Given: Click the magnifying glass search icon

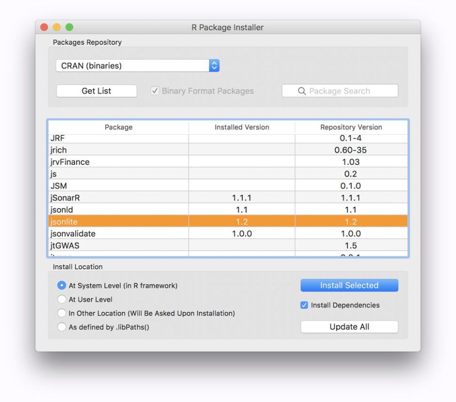Looking at the screenshot, I should pyautogui.click(x=302, y=91).
